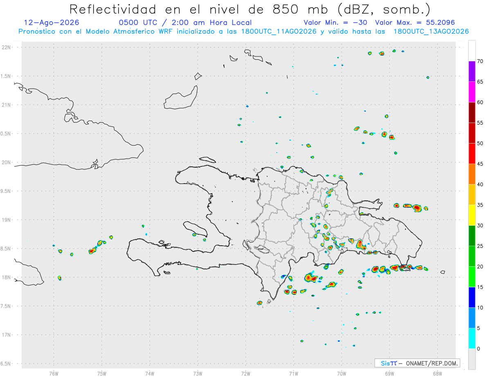Select the light green 15–20 colorbar segment
Image resolution: width=491 pixels, height=379 pixels.
[472, 277]
